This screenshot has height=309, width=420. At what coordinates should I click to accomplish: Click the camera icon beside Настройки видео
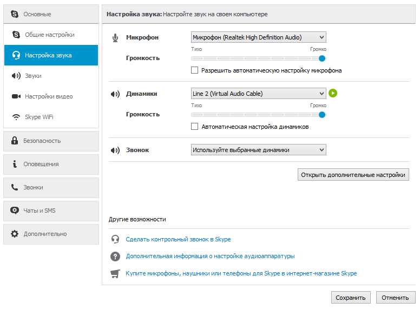tap(16, 96)
